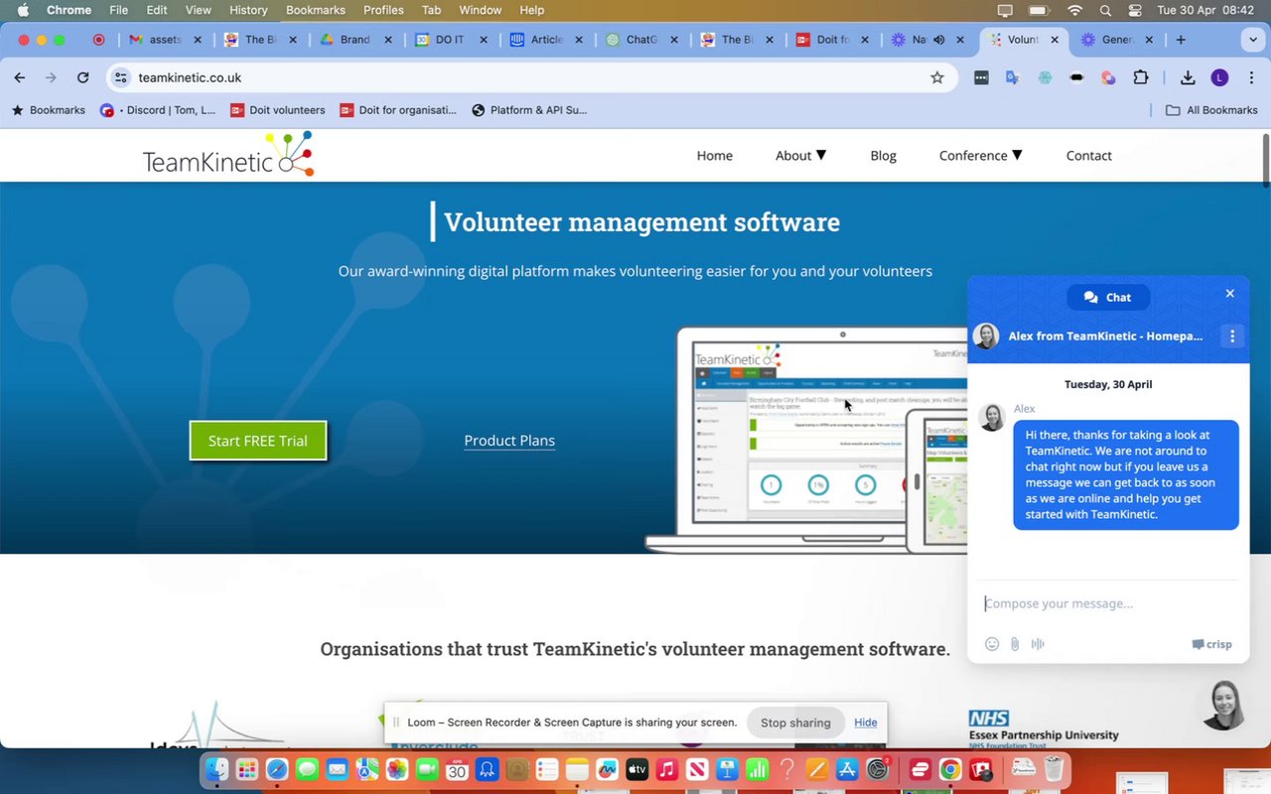Open Doit for organisati... bookmark
This screenshot has width=1271, height=794.
coord(398,110)
